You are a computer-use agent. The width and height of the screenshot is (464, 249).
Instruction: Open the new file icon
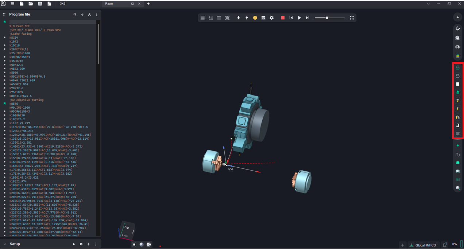click(x=22, y=4)
